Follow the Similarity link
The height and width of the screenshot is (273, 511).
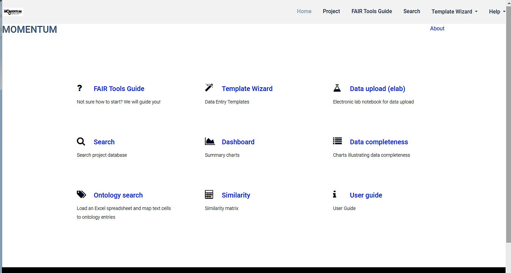[236, 195]
